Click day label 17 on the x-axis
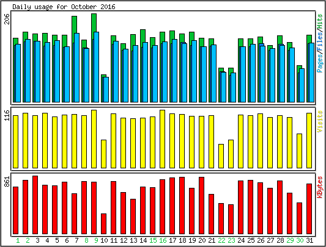Viewport: 326px width, 247px height. pos(172,240)
